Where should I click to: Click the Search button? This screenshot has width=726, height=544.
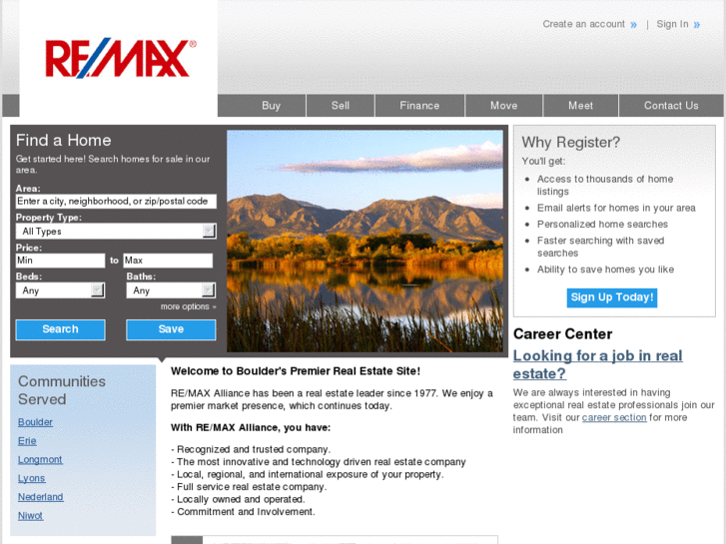click(60, 329)
